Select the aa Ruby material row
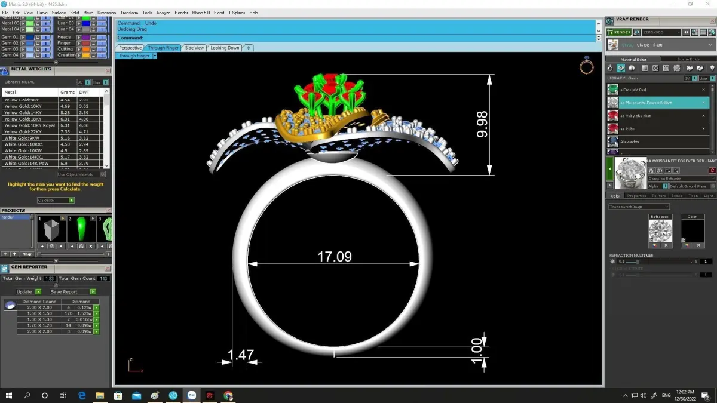 pos(658,129)
